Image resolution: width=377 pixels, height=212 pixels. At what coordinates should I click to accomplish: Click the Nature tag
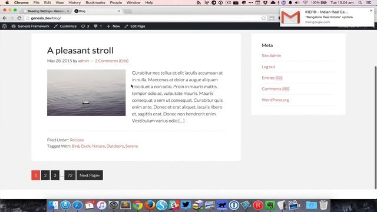coord(98,146)
